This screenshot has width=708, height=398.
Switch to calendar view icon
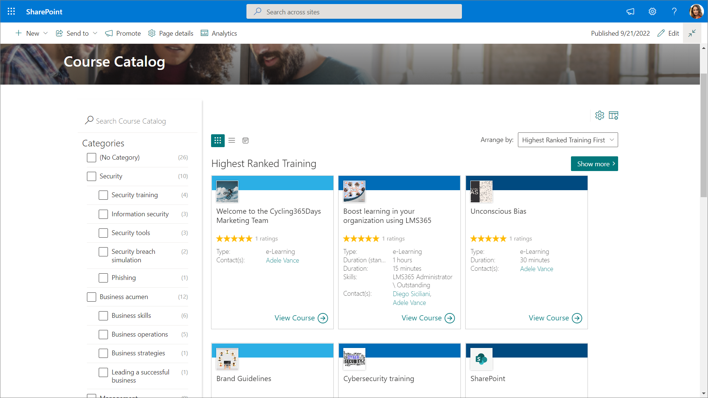[246, 141]
